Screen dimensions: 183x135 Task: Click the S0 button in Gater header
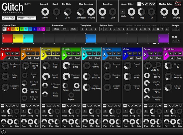point(130,53)
